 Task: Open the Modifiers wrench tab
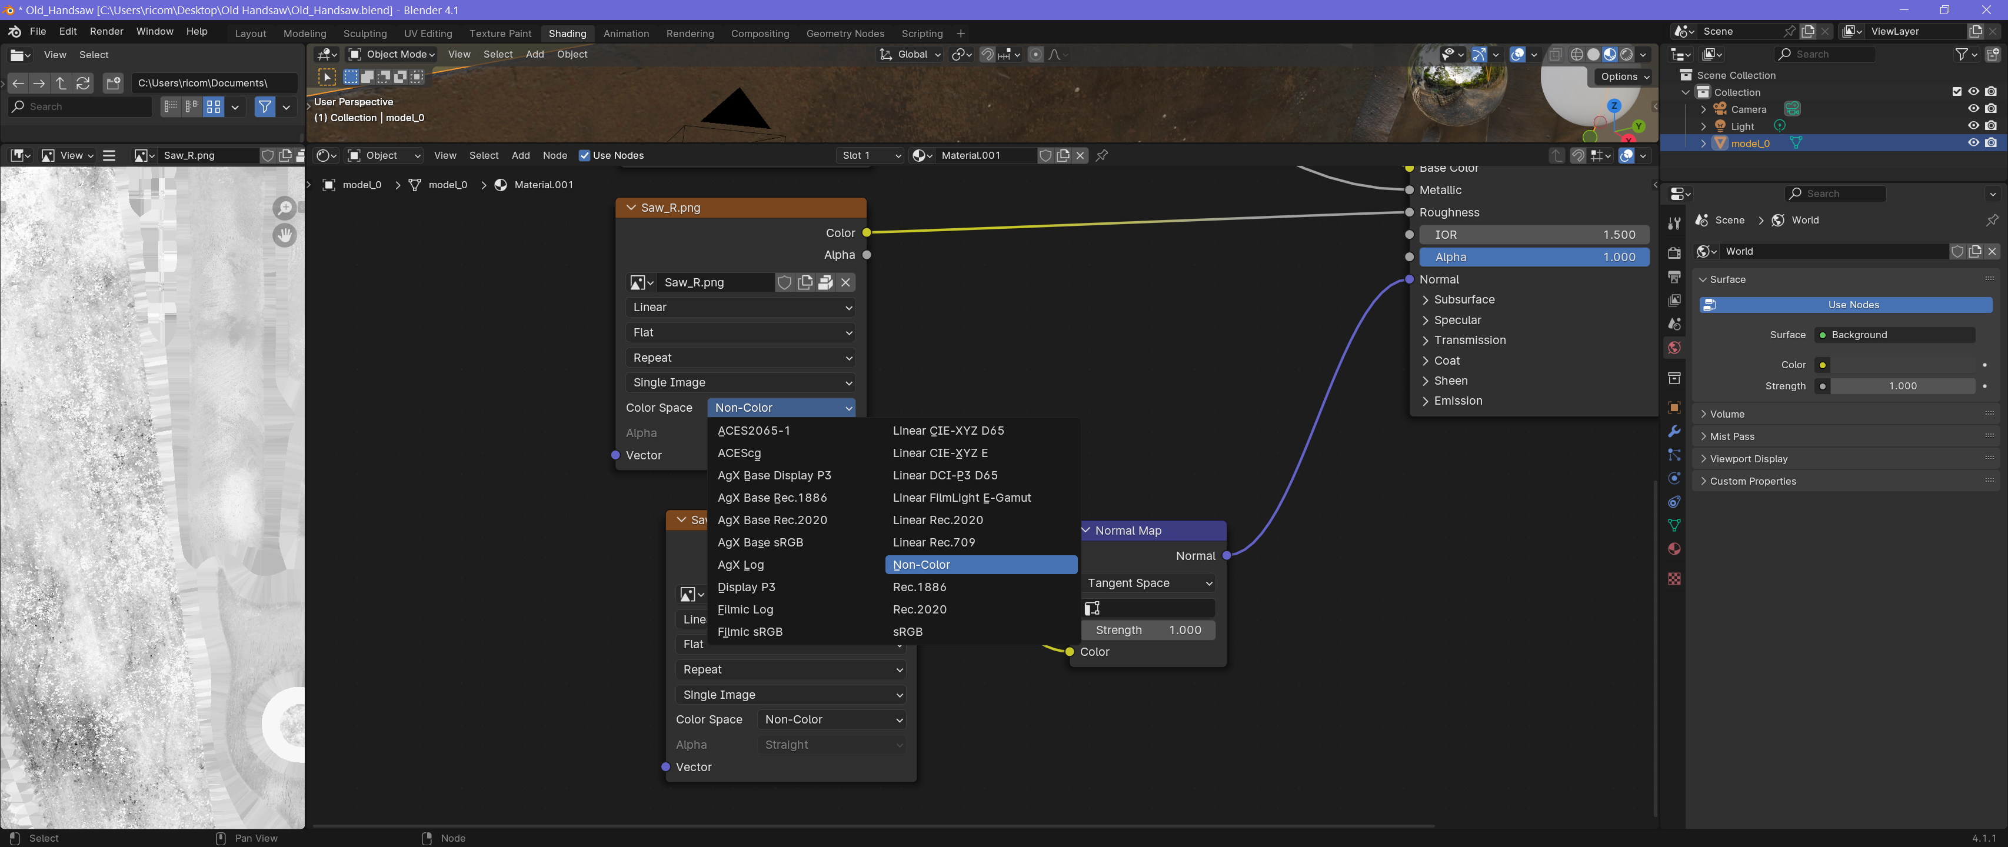point(1674,431)
